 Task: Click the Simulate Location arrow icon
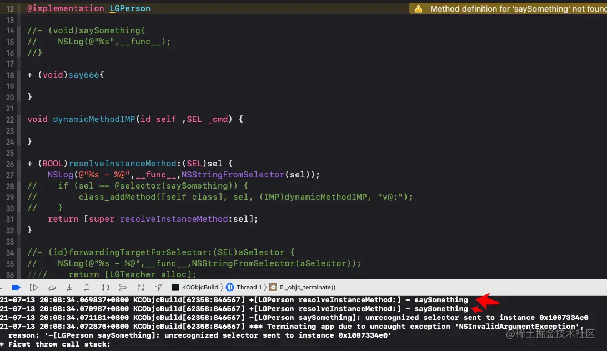(x=158, y=287)
